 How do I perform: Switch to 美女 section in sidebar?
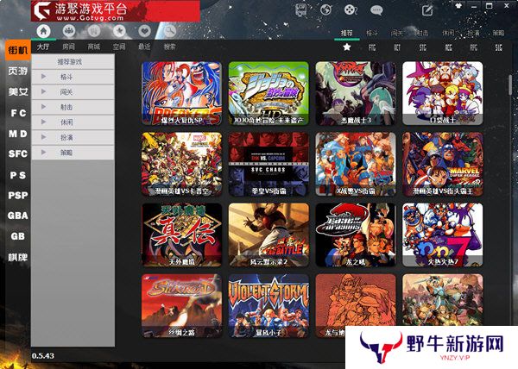[x=18, y=91]
